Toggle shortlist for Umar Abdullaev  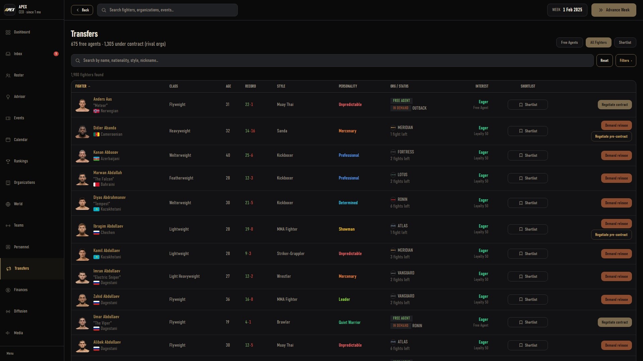click(x=527, y=322)
